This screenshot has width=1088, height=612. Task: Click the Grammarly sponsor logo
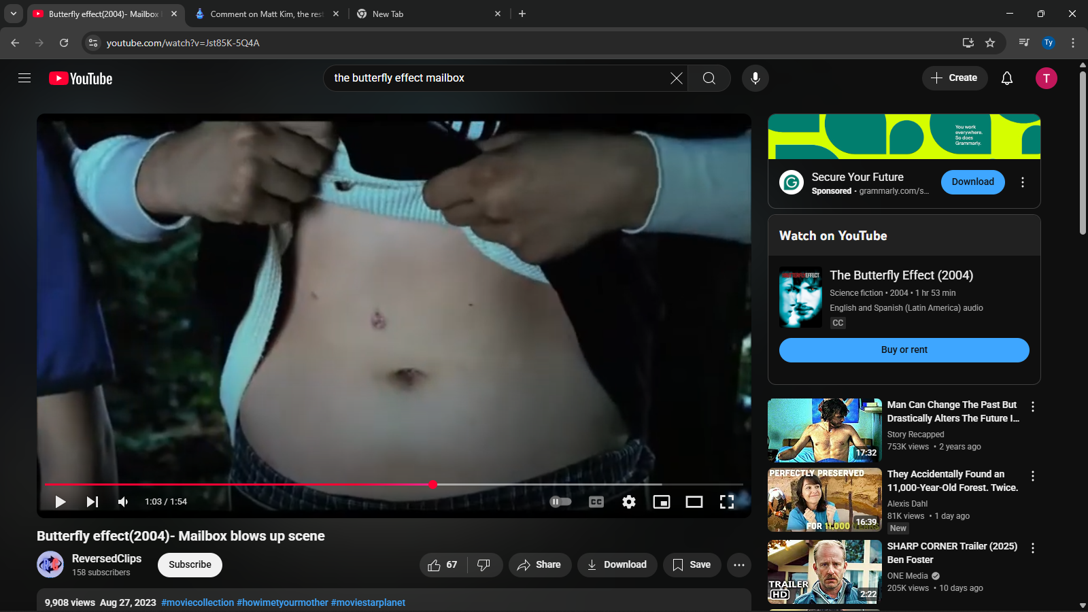click(792, 182)
